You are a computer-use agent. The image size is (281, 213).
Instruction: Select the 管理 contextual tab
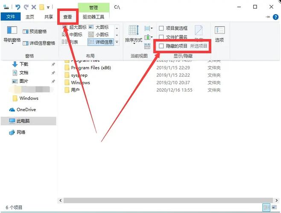click(94, 8)
